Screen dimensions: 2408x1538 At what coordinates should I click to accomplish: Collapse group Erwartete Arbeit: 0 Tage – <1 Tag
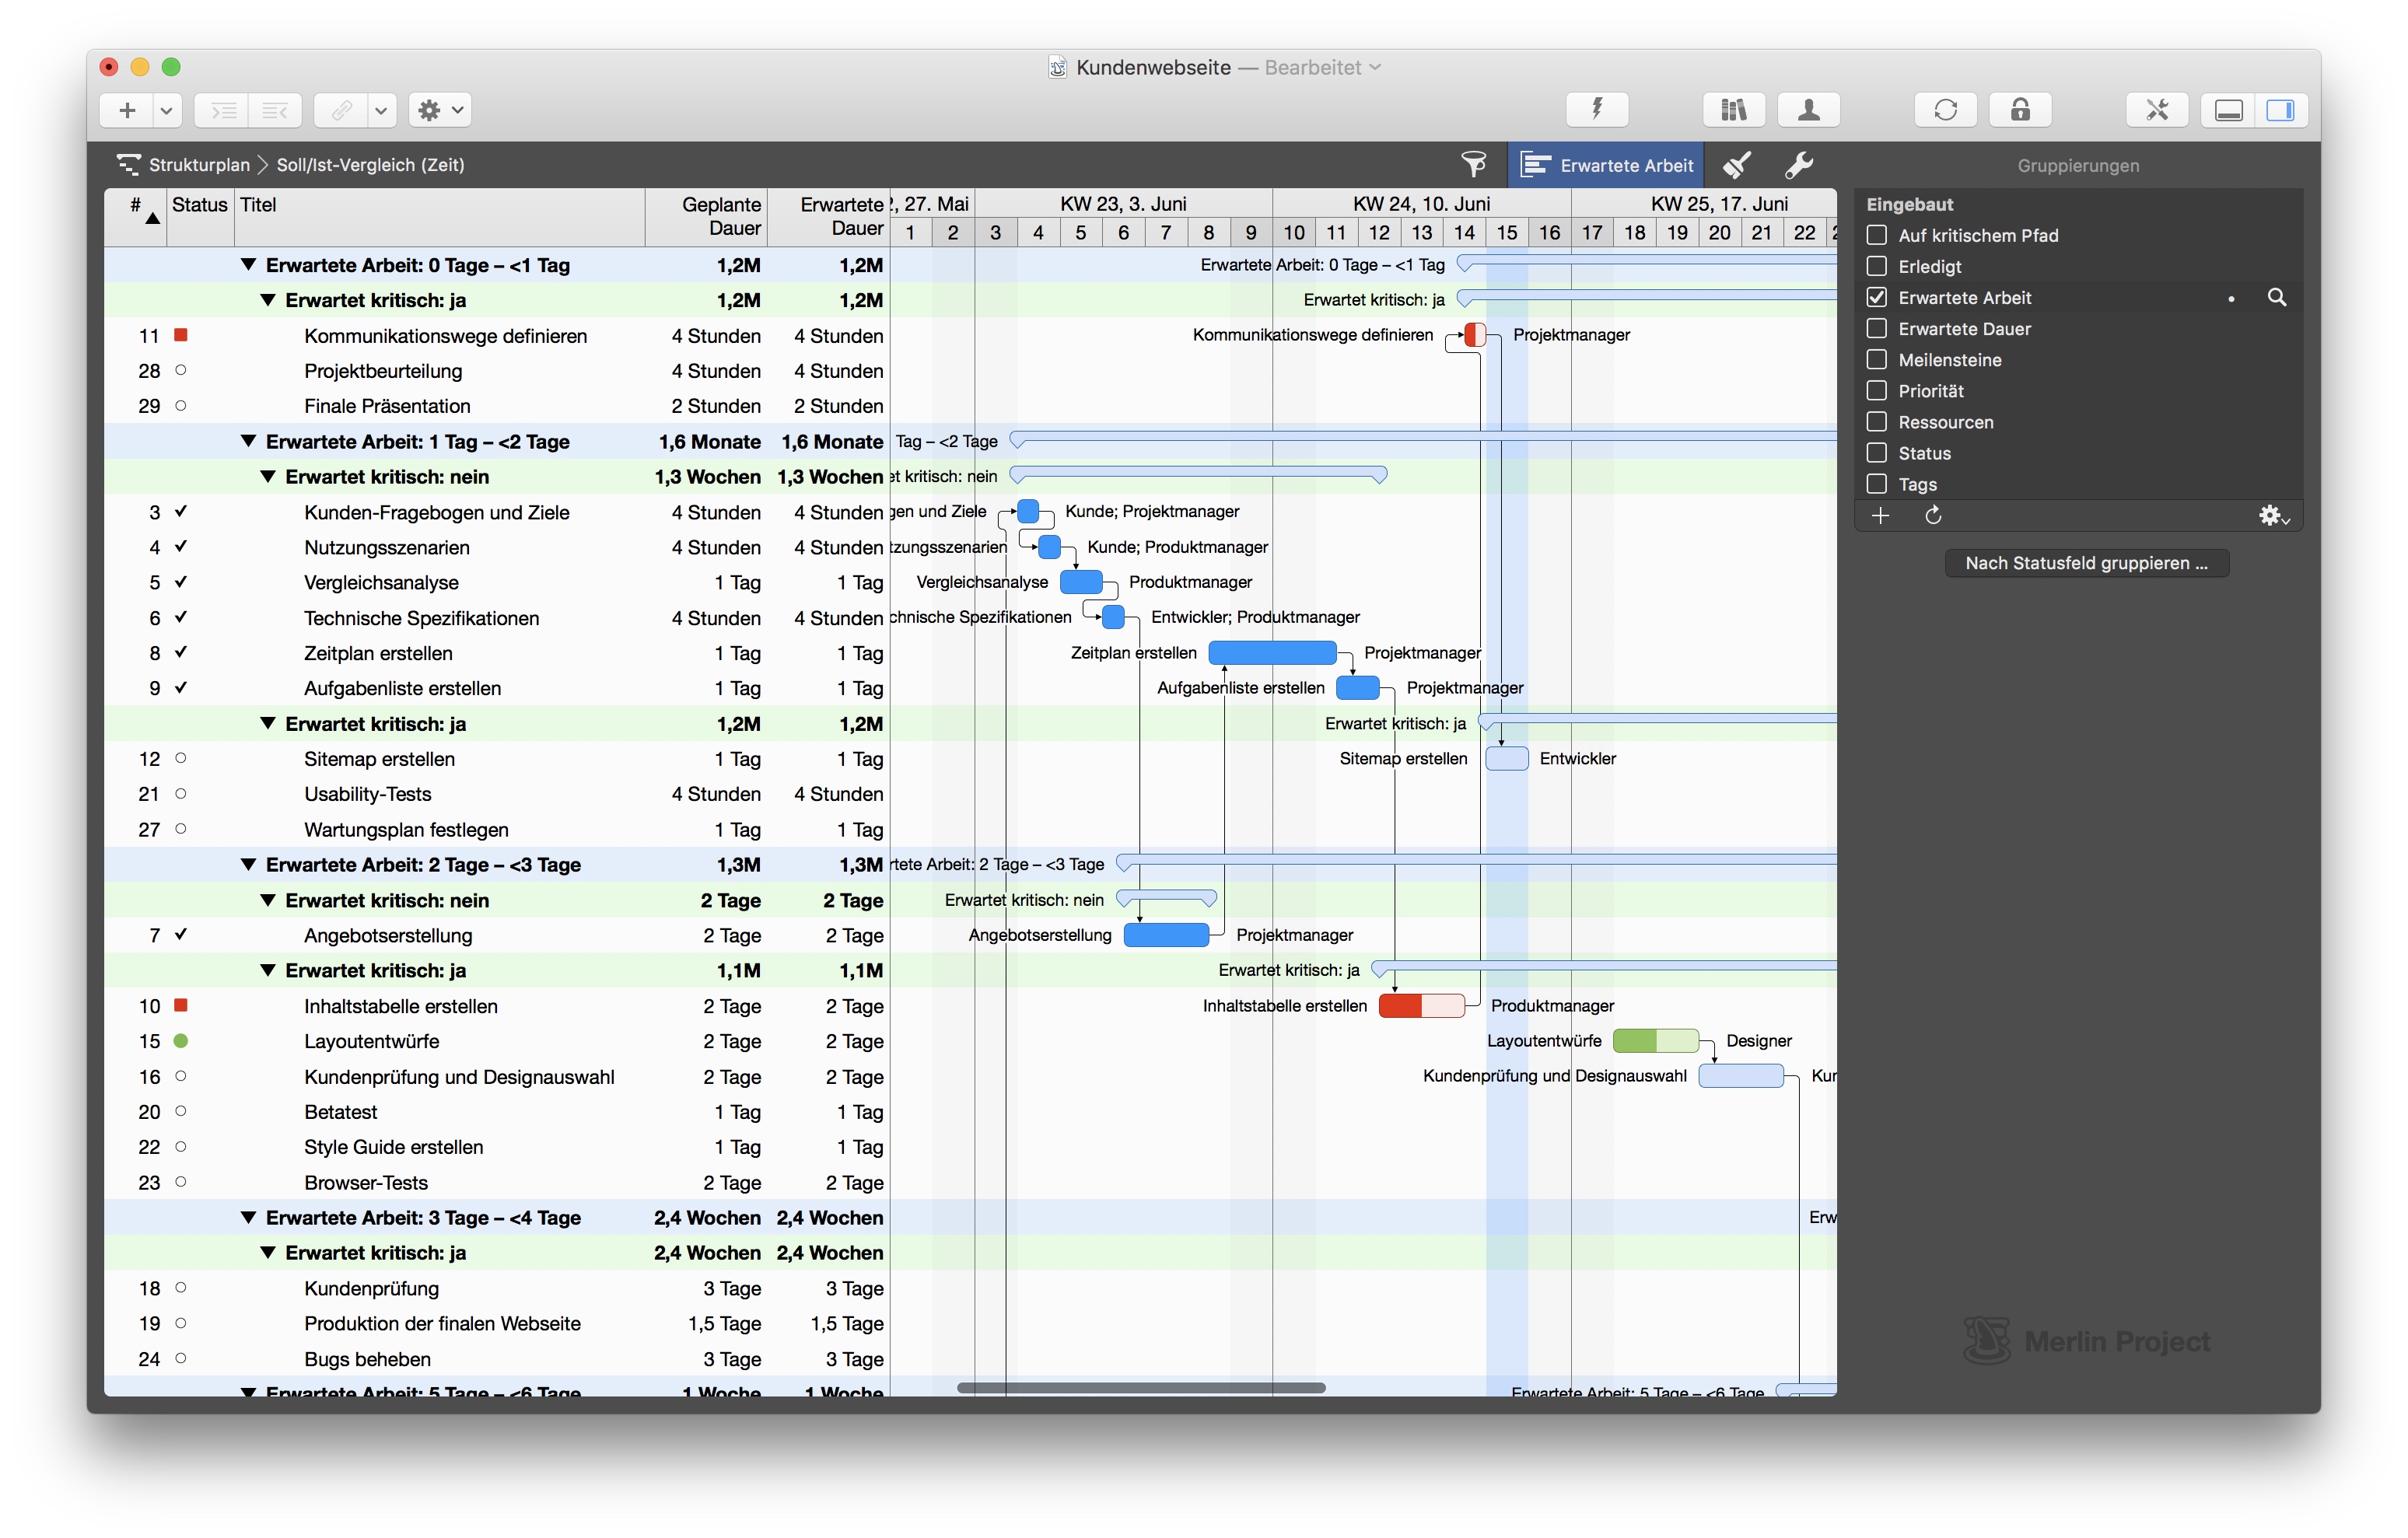(248, 265)
